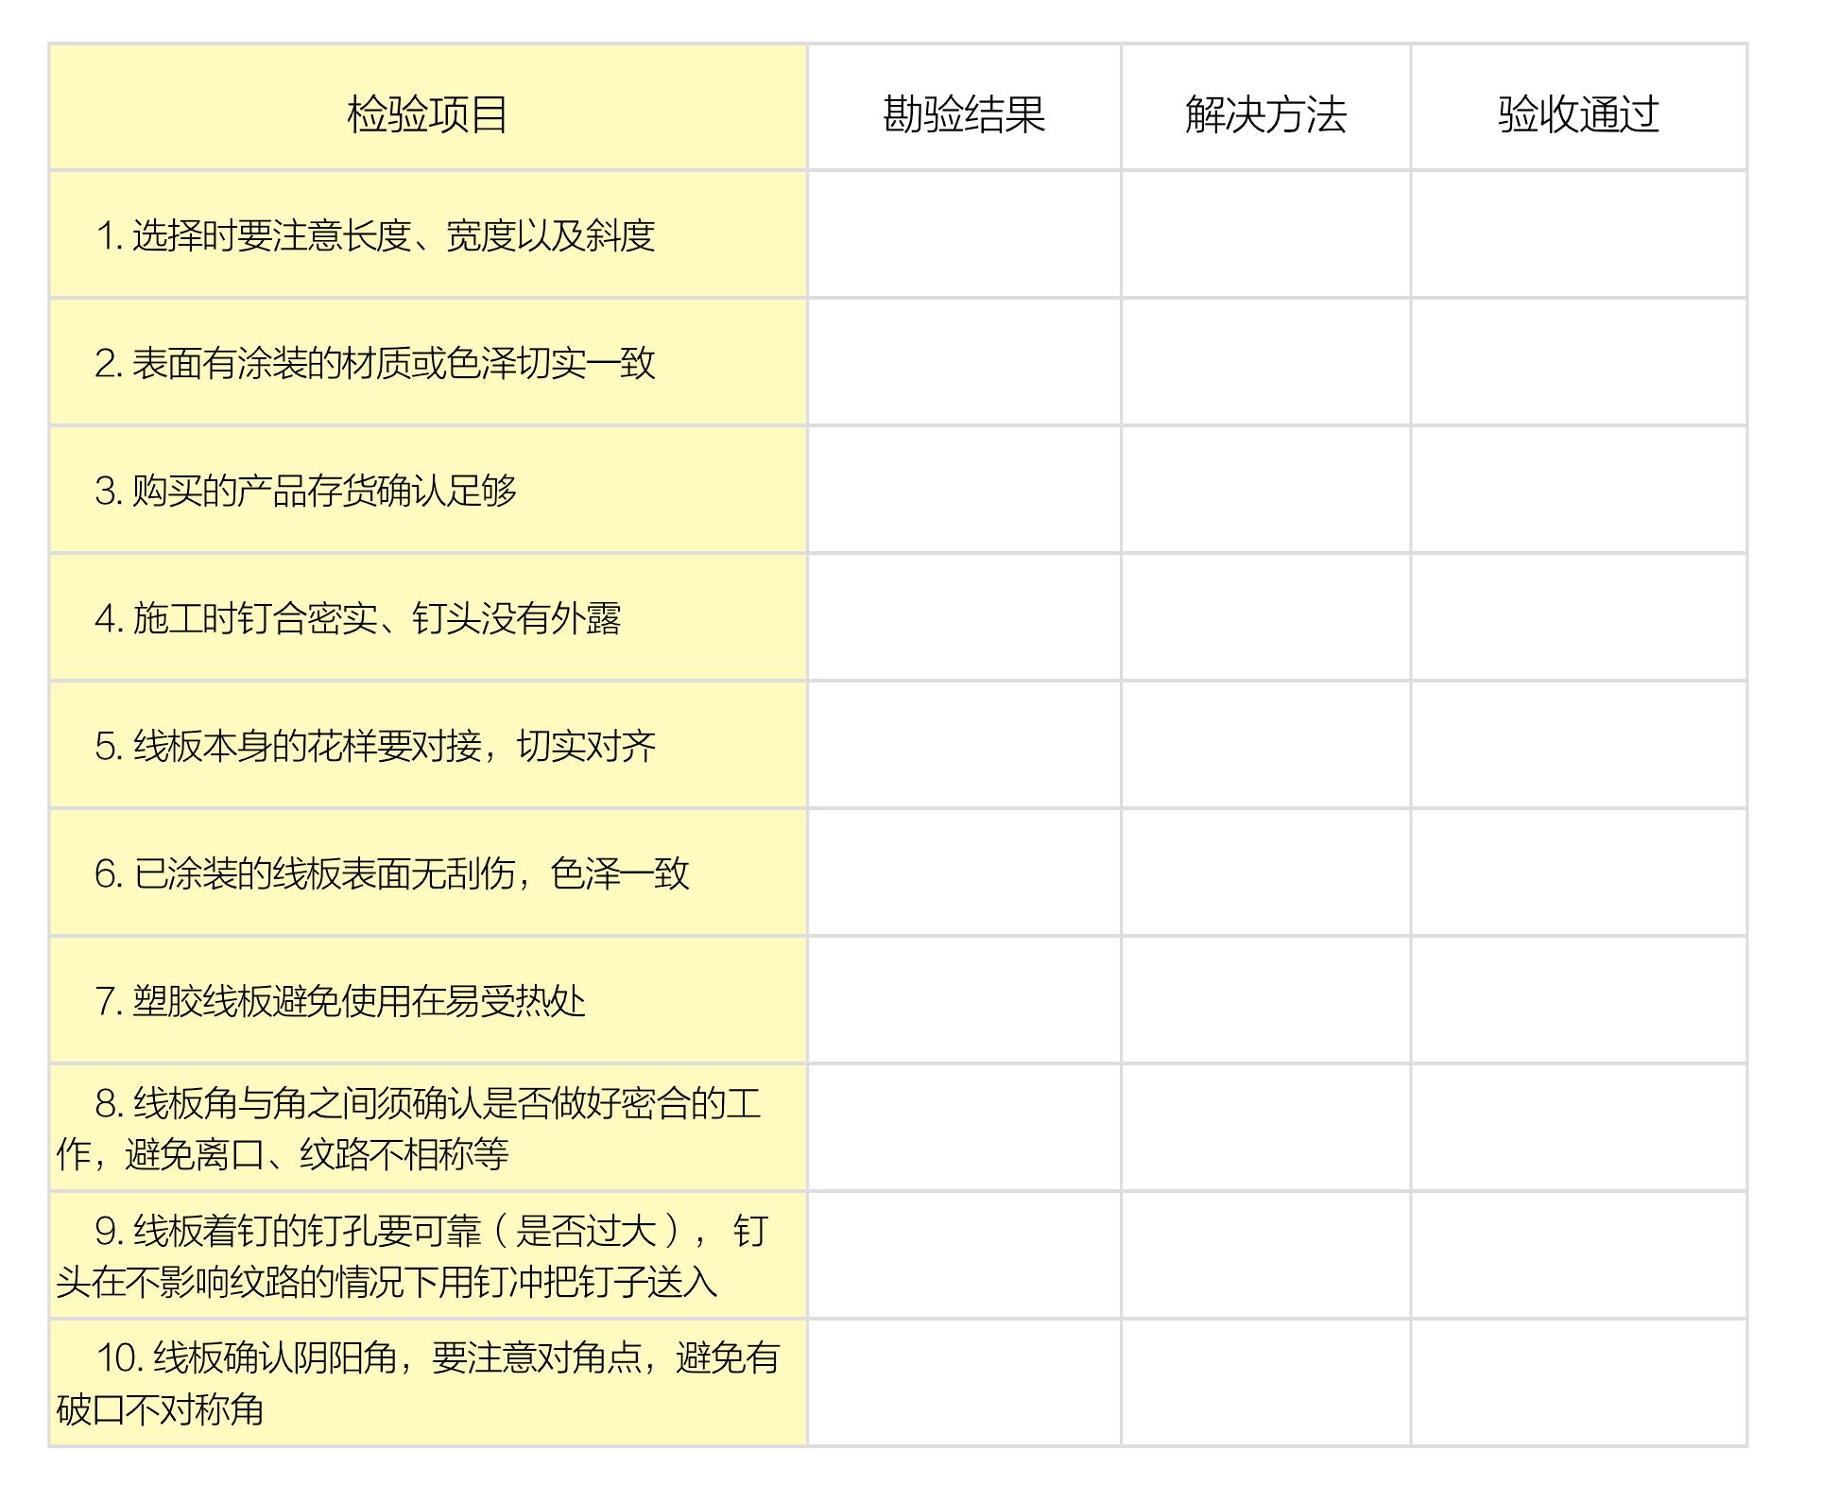Select the 勘验结果 cell for row 8
This screenshot has width=1822, height=1486.
pos(964,1128)
